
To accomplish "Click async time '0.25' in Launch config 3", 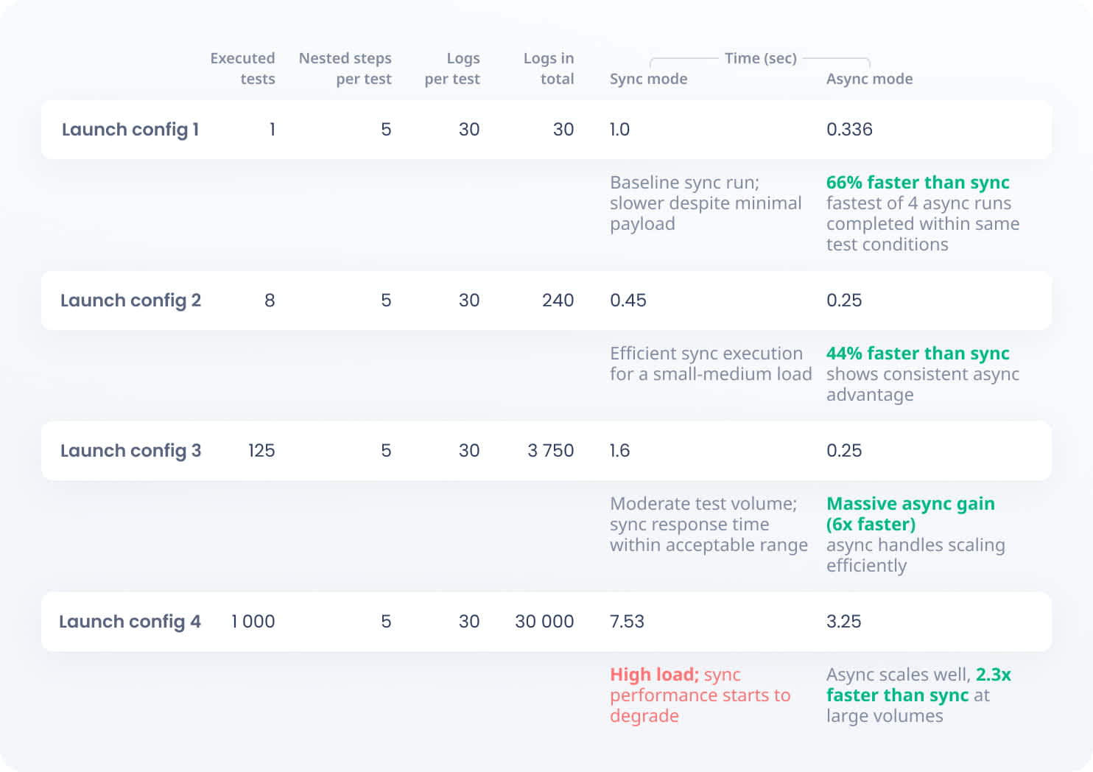I will [844, 451].
